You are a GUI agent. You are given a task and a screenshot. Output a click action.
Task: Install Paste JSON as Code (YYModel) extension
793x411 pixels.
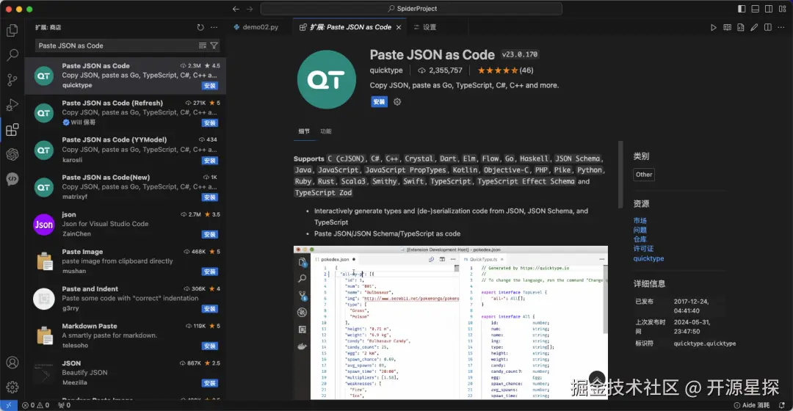coord(209,160)
